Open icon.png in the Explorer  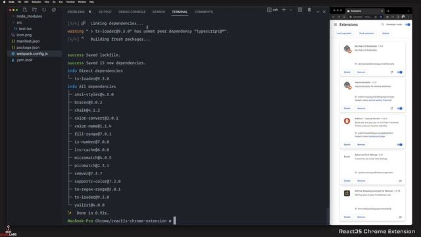[24, 35]
